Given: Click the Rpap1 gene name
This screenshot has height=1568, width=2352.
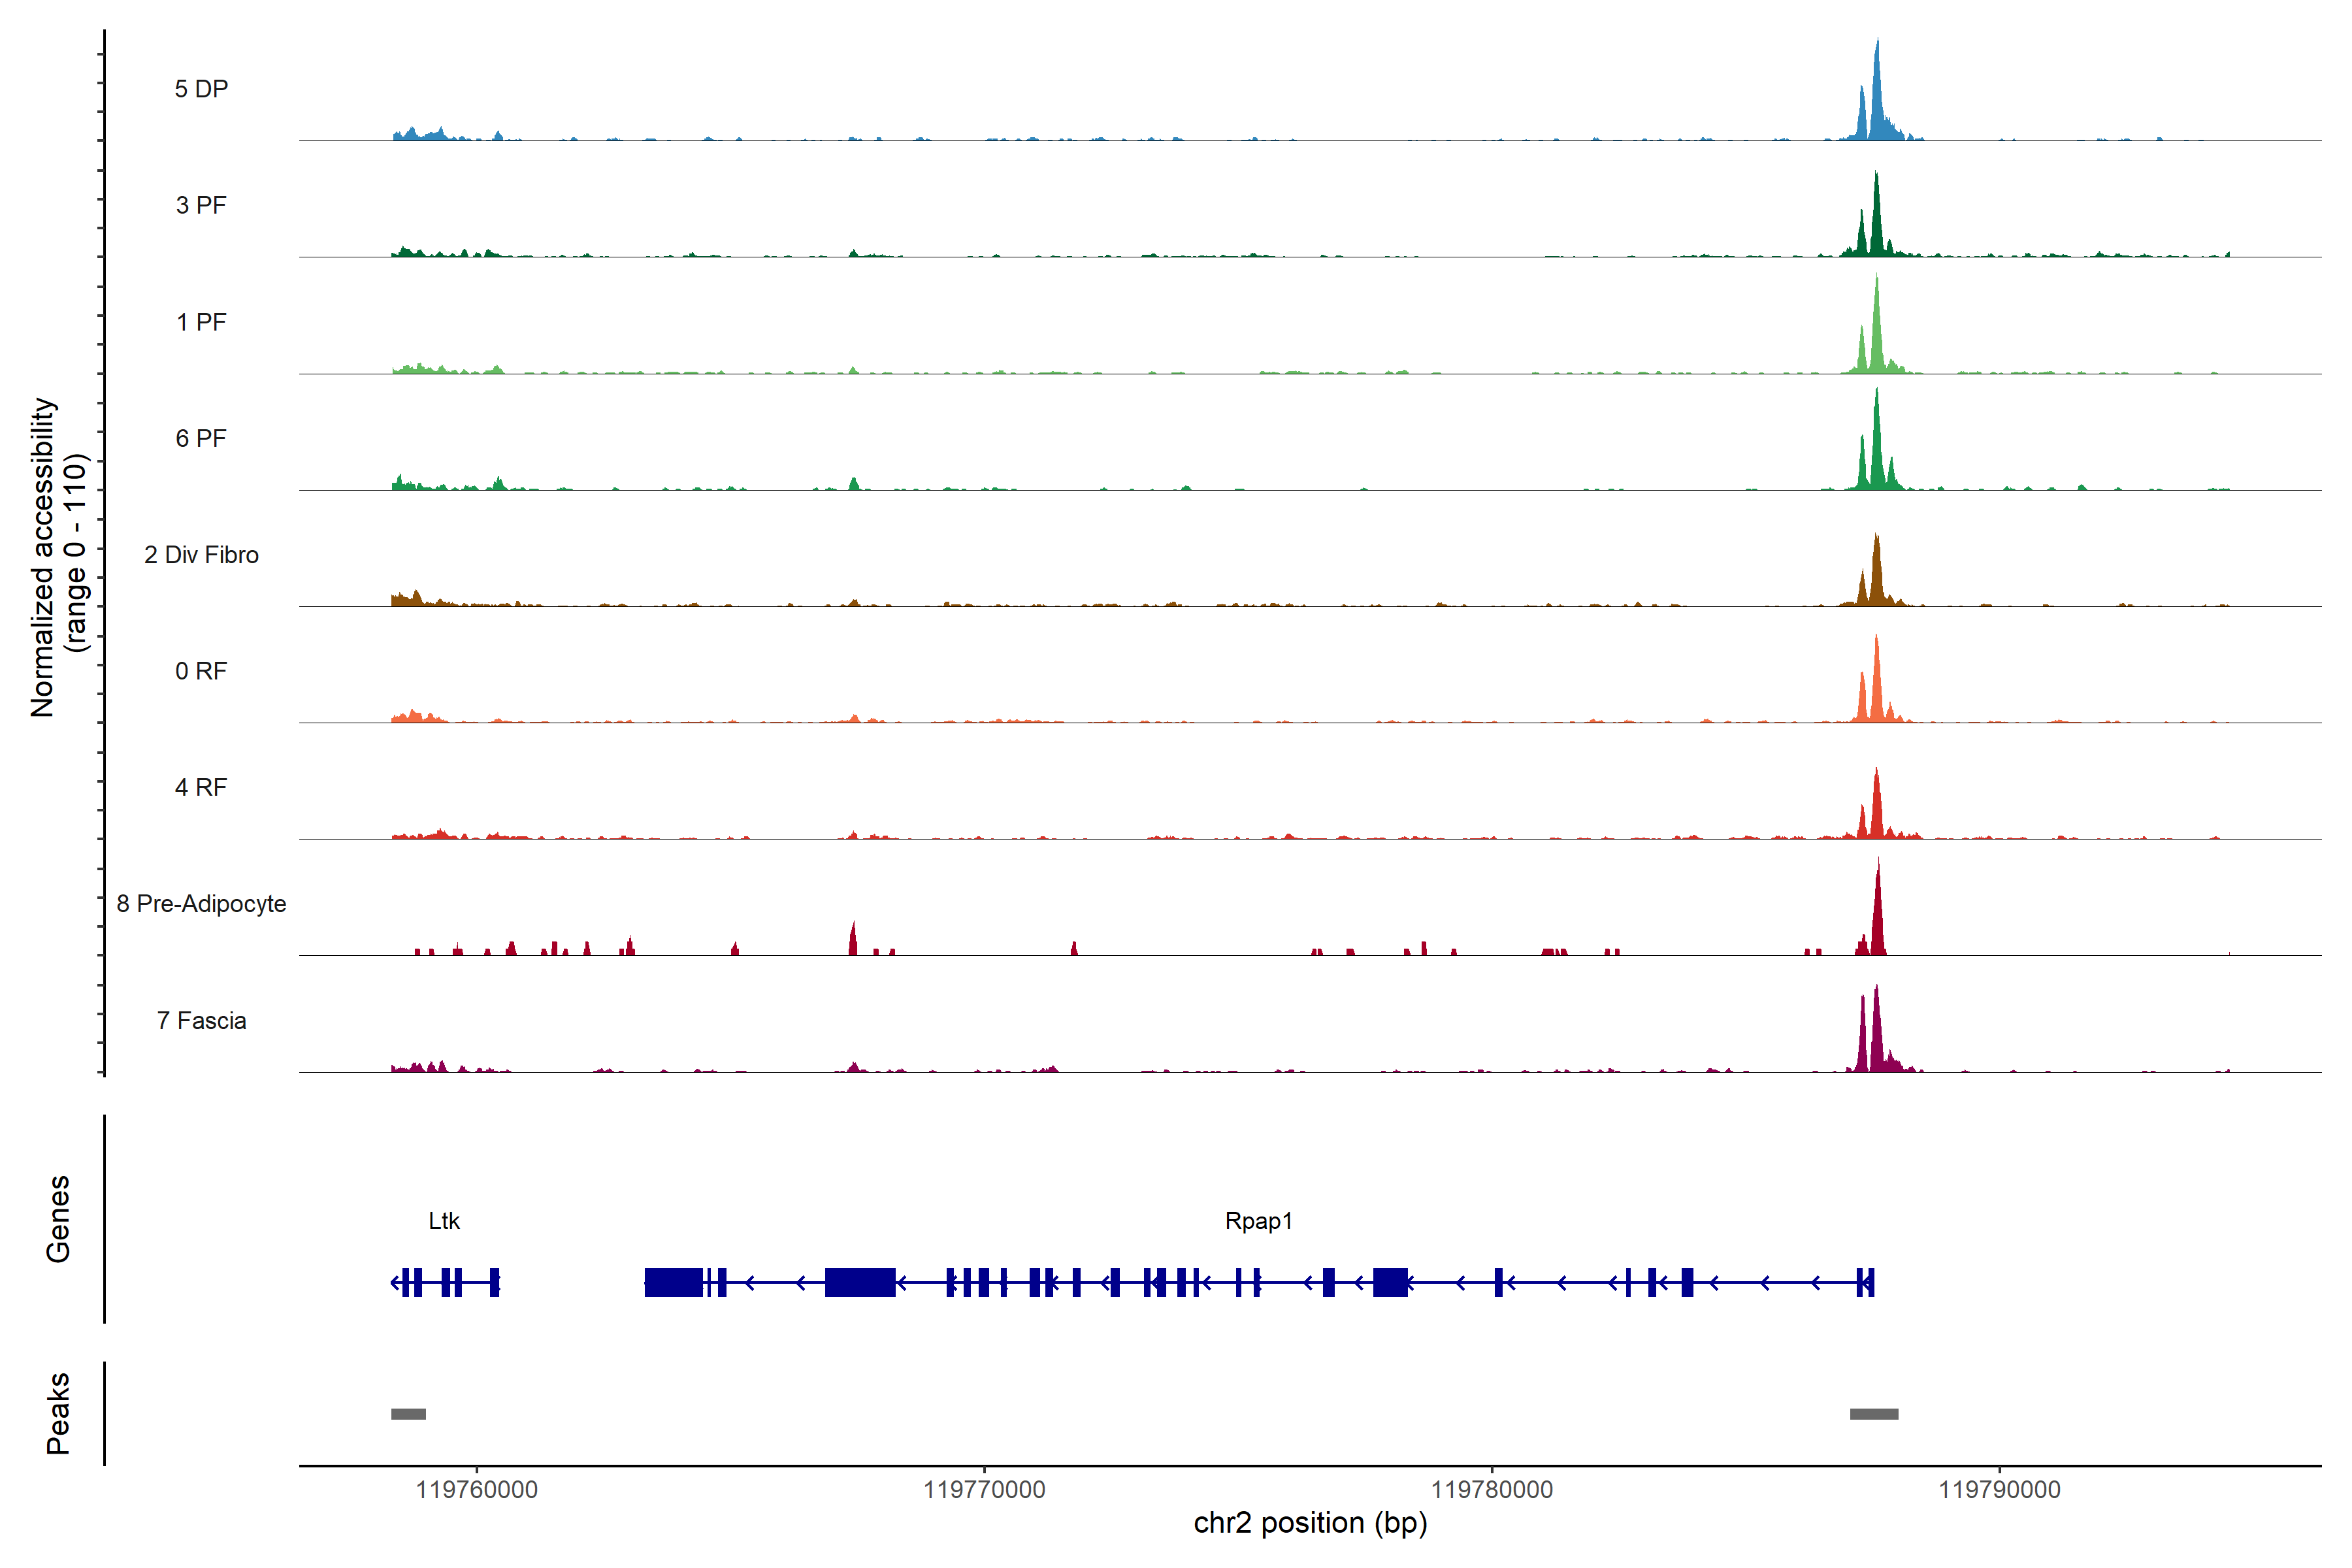Looking at the screenshot, I should click(1258, 1221).
